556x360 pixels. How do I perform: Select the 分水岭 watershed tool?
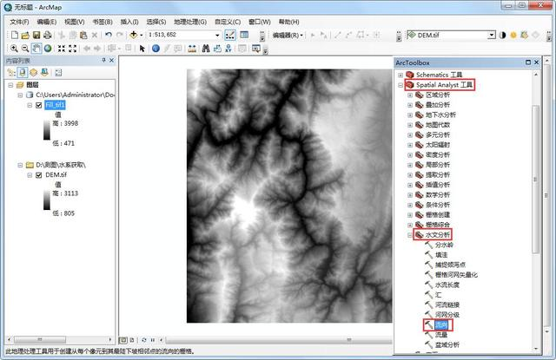444,245
